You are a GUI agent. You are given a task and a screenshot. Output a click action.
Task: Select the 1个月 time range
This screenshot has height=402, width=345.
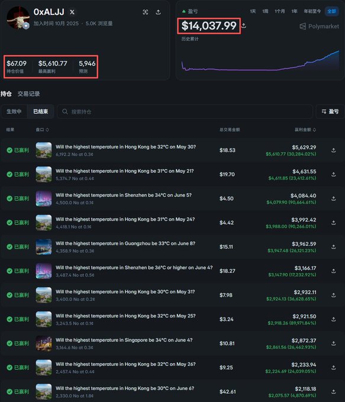[280, 11]
